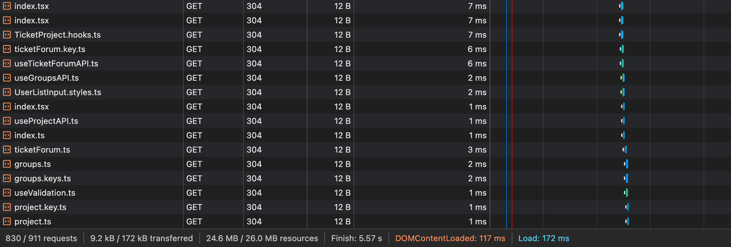The image size is (731, 247).
Task: Click the waterfall bar in the project.ts row
Action: pos(627,222)
